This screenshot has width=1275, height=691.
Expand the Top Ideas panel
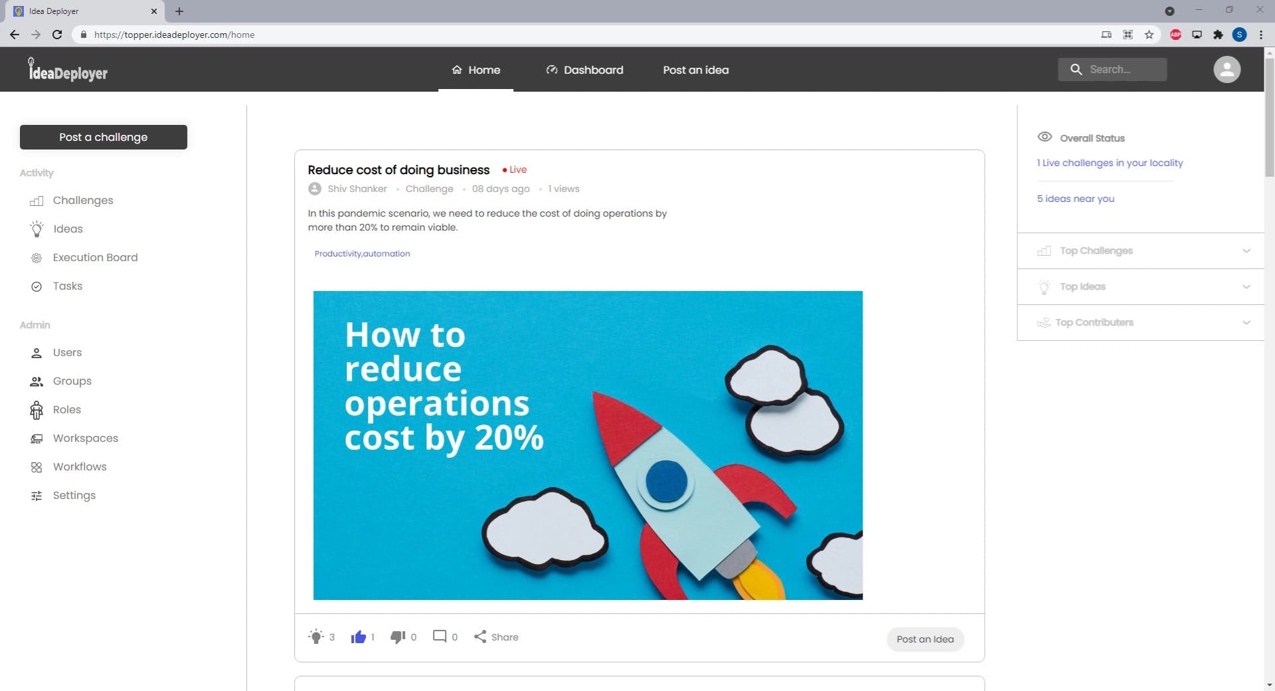[1141, 286]
